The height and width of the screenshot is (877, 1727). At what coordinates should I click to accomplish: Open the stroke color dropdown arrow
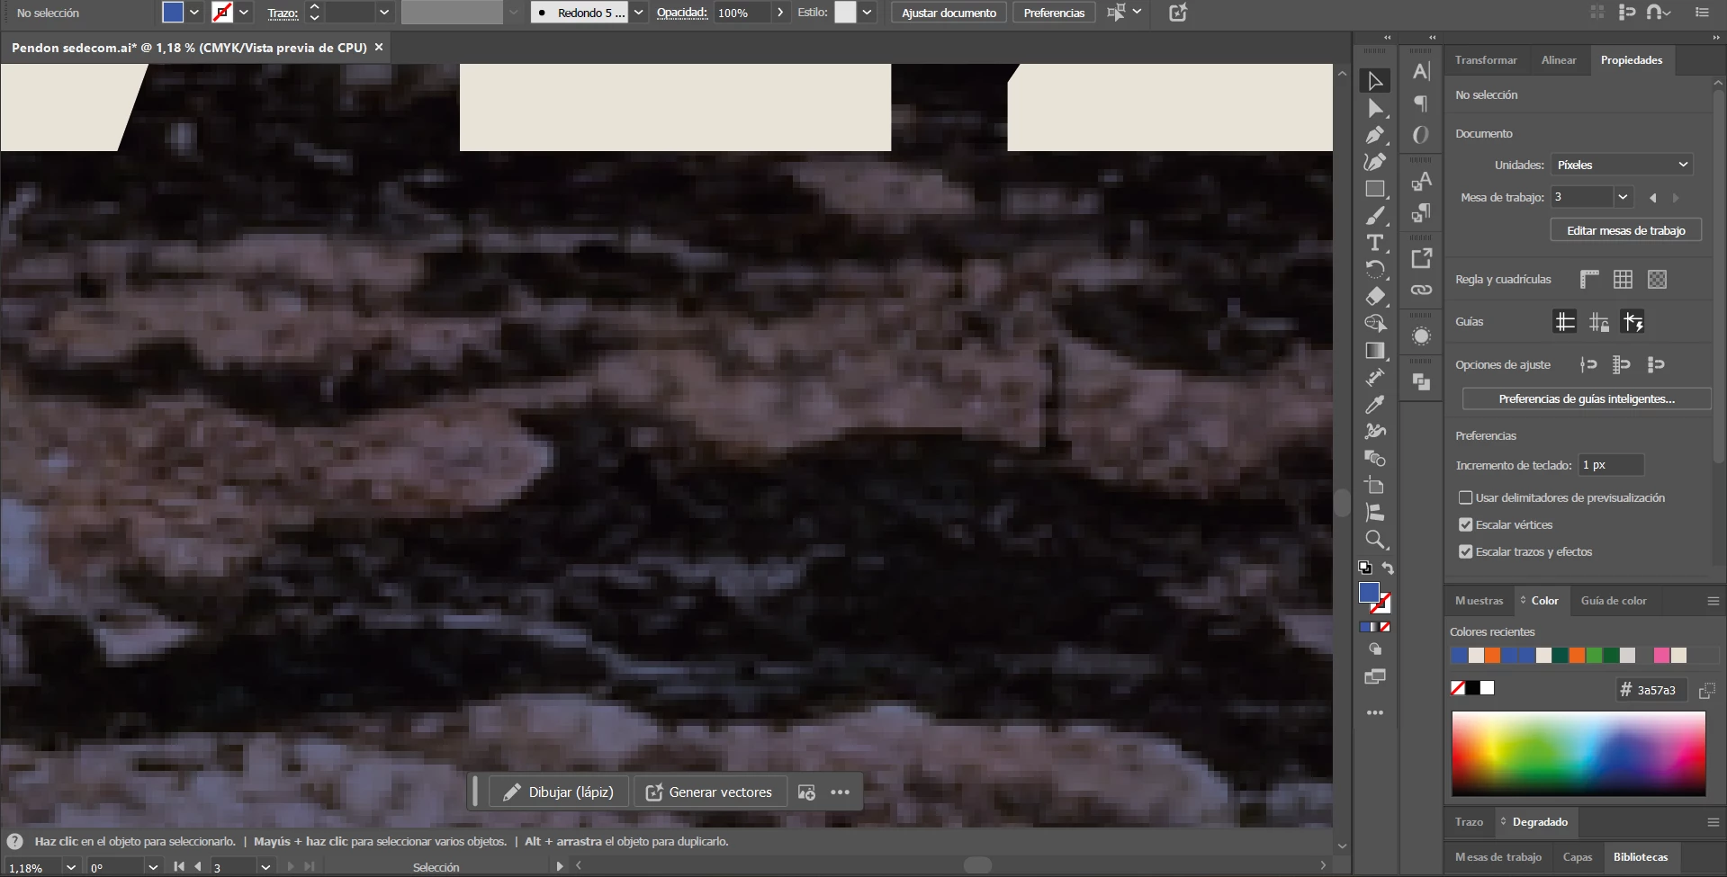tap(244, 13)
